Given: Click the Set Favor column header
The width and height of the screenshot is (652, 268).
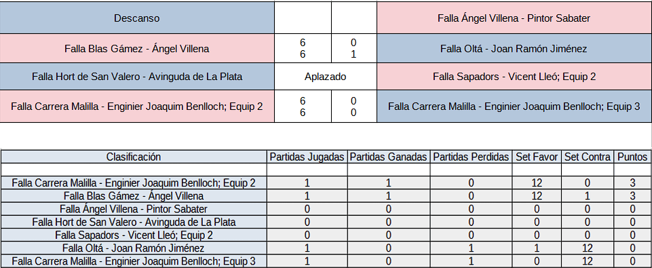Looking at the screenshot, I should pos(537,157).
